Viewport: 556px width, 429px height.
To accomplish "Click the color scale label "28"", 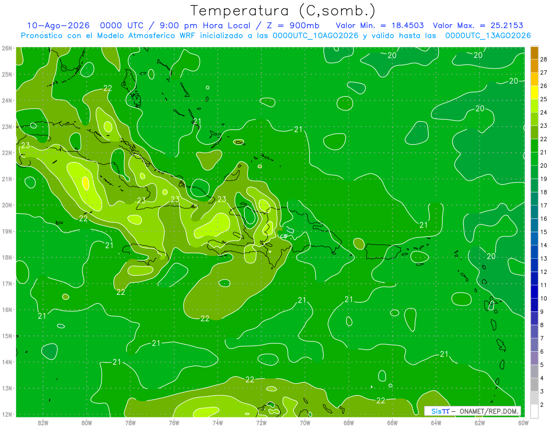I will click(544, 59).
